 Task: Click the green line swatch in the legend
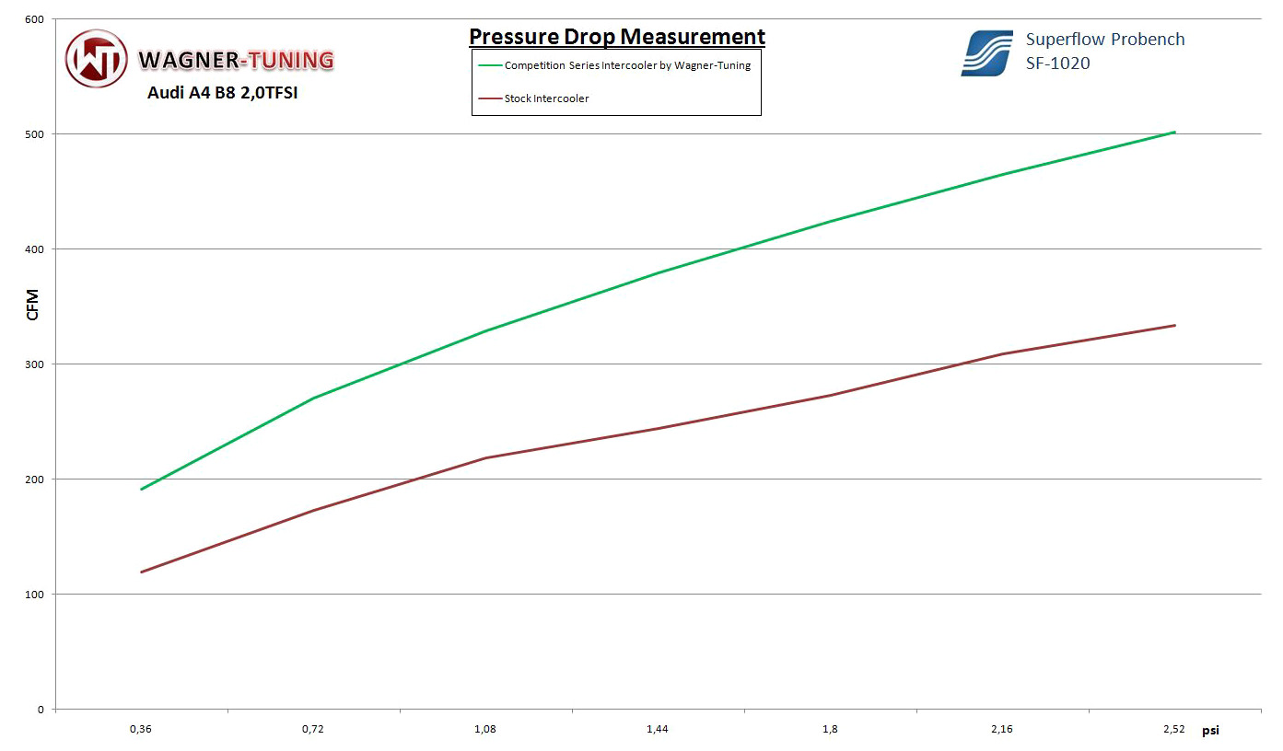pos(490,66)
